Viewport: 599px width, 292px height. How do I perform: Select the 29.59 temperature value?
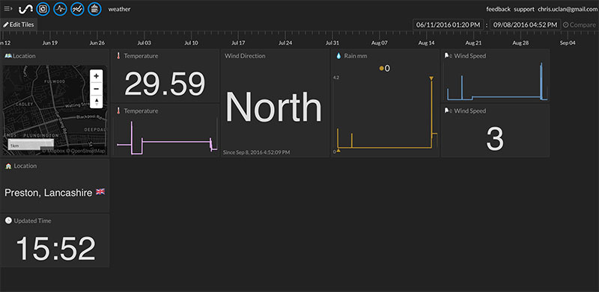(165, 84)
